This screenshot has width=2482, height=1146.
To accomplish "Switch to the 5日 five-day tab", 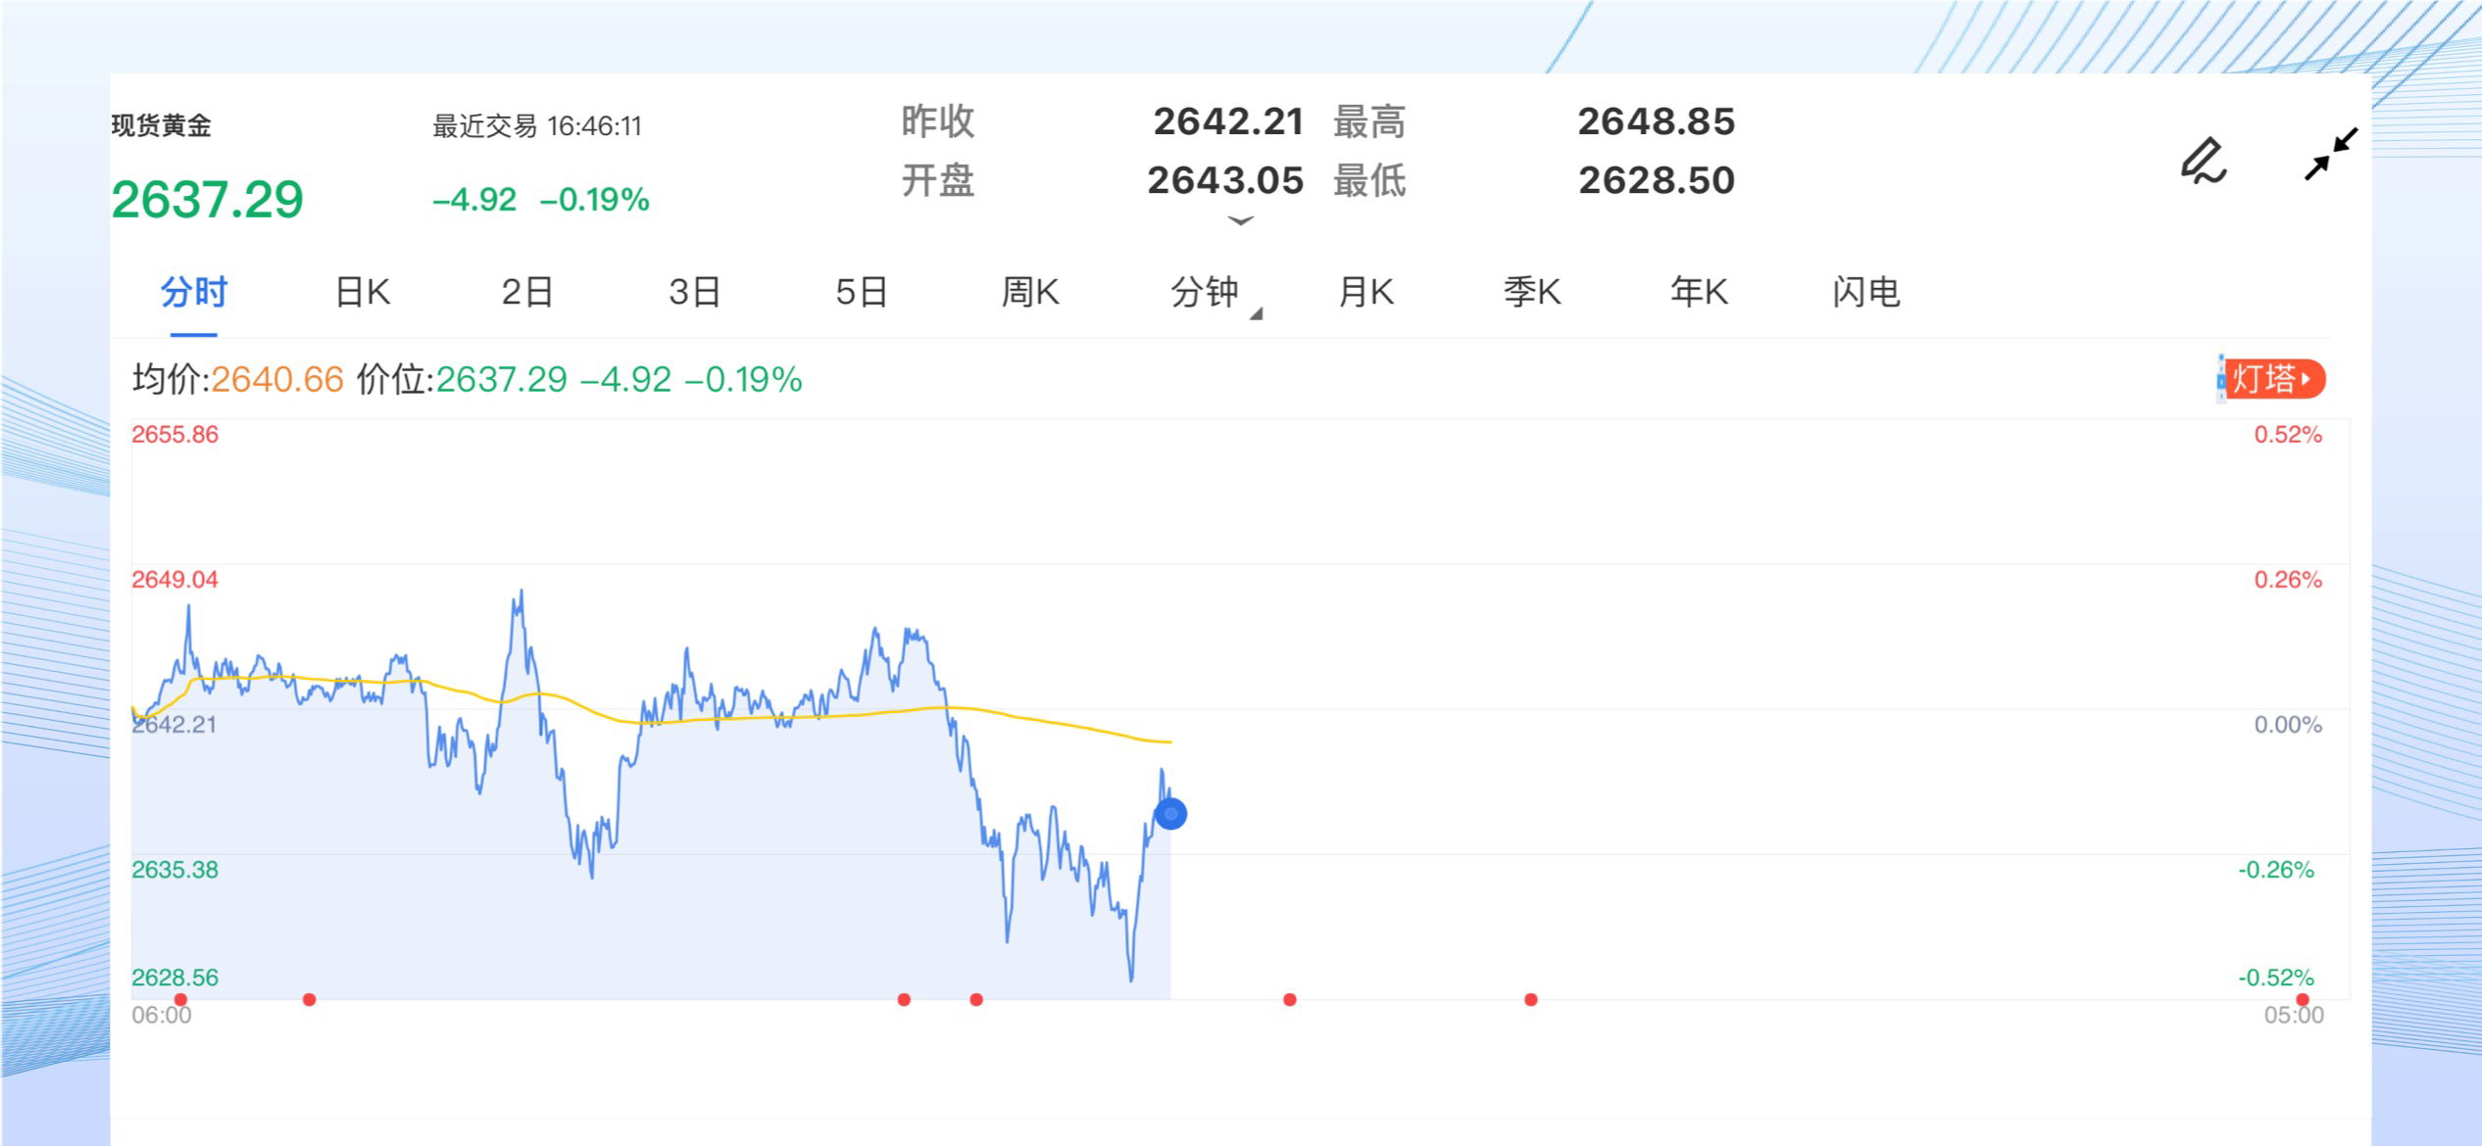I will 861,293.
